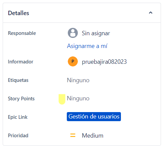Click the Medium priority text
This screenshot has height=148, width=163.
coord(93,136)
